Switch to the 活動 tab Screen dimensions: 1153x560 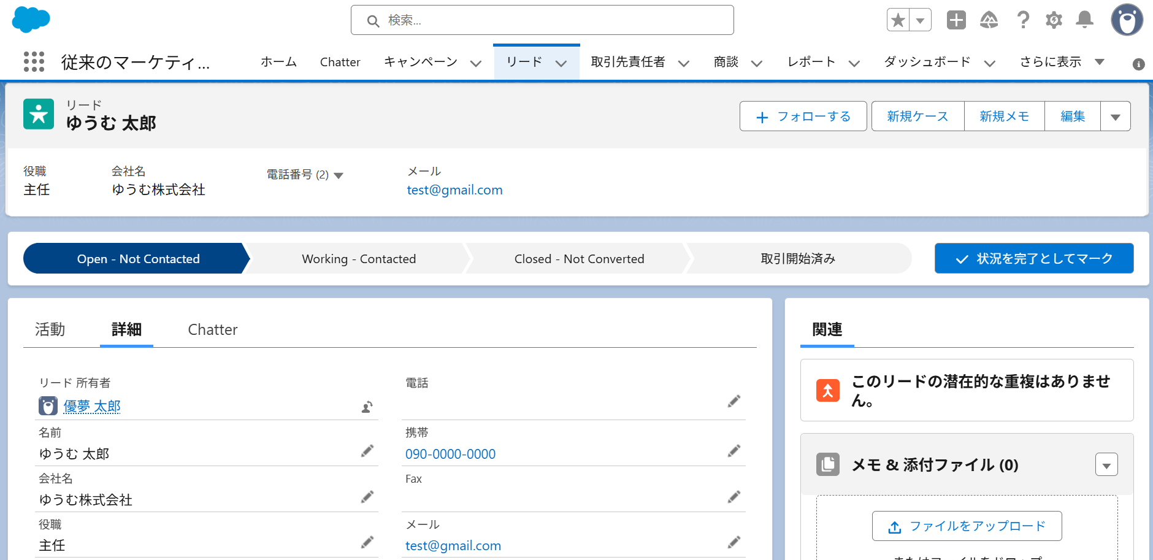[x=50, y=329]
